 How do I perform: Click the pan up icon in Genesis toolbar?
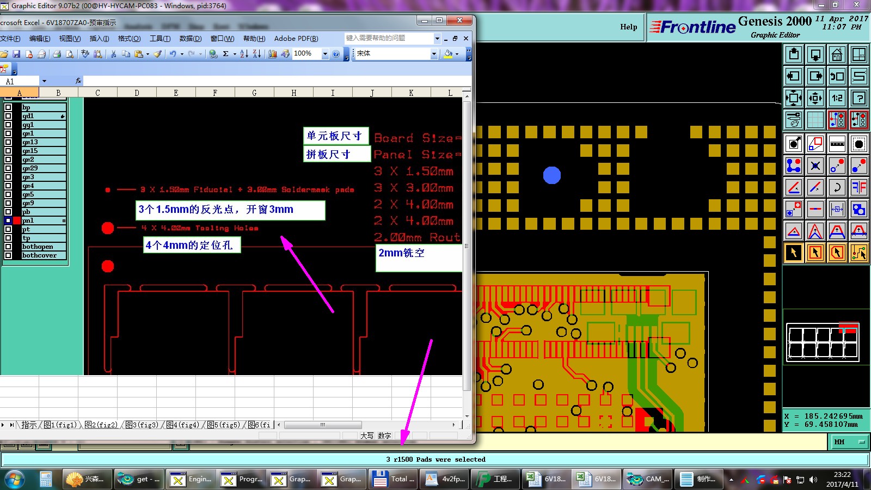point(794,54)
